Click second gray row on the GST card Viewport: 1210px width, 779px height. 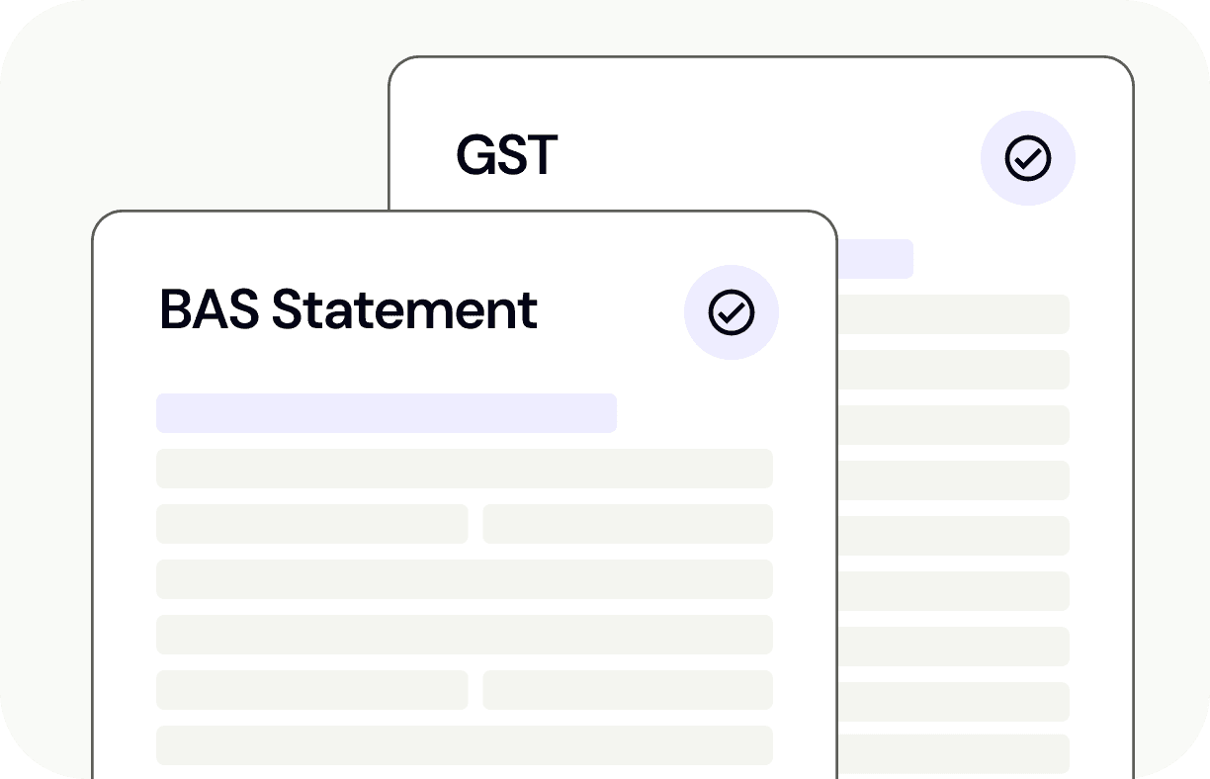click(x=953, y=370)
